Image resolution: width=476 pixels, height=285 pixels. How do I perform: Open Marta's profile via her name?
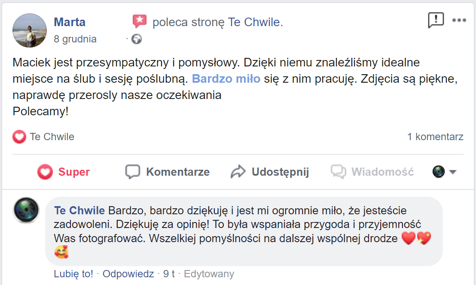70,22
